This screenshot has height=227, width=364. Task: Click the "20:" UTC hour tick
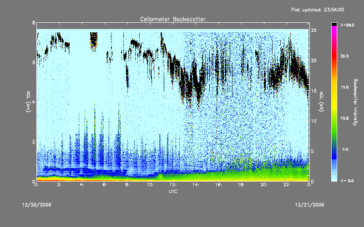264,185
